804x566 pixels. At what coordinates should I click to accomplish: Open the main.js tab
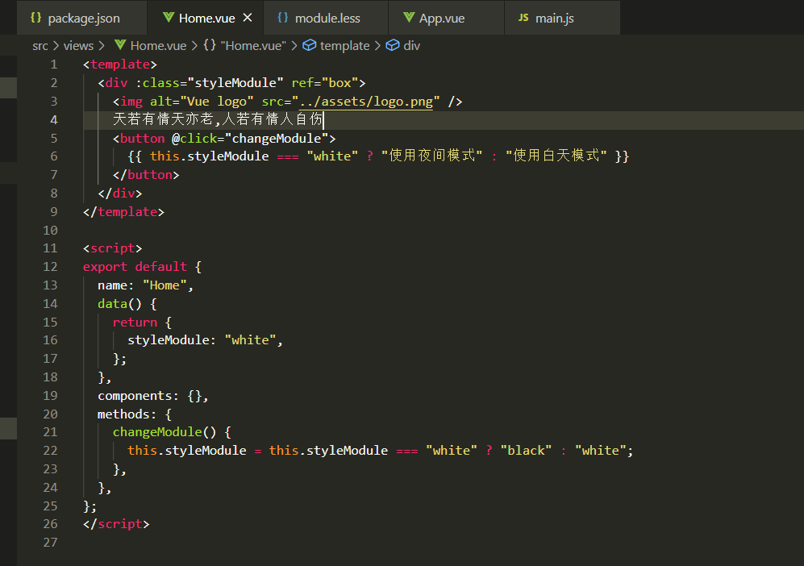563,18
